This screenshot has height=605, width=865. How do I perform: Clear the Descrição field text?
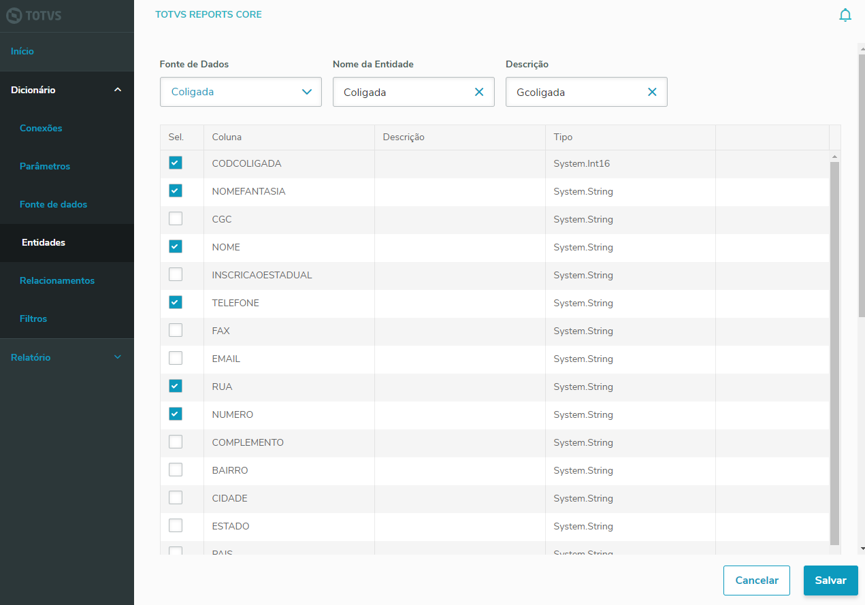652,92
